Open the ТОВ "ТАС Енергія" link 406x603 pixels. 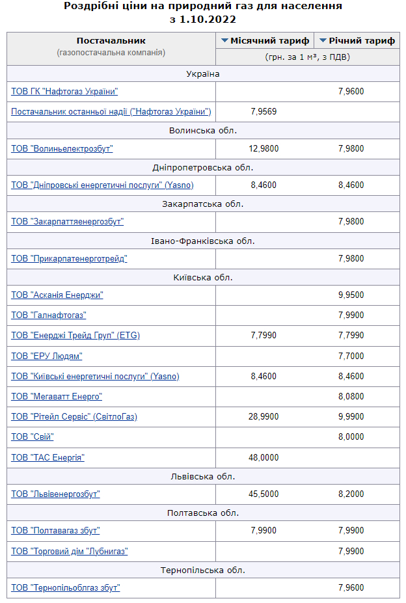point(47,457)
